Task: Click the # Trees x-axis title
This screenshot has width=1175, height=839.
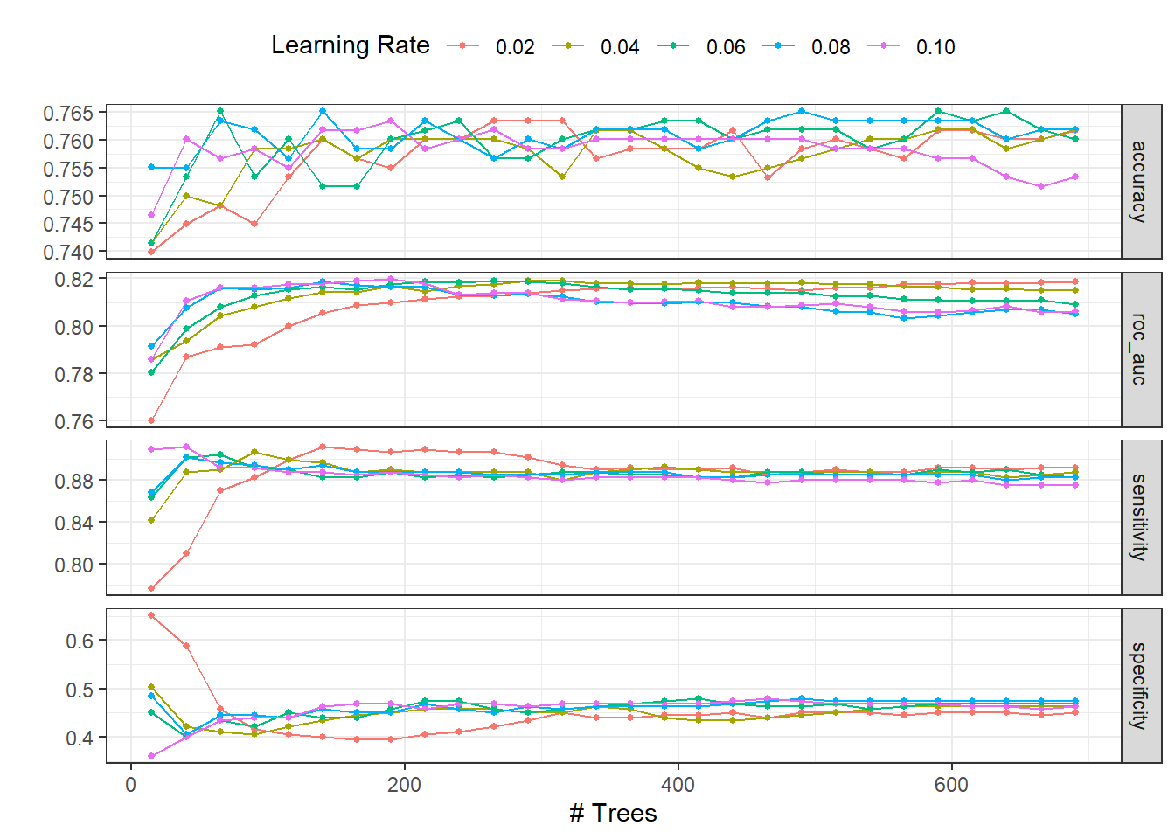Action: point(613,813)
